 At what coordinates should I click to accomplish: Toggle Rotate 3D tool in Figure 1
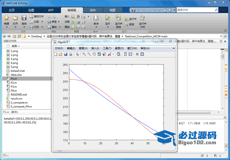pos(99,54)
